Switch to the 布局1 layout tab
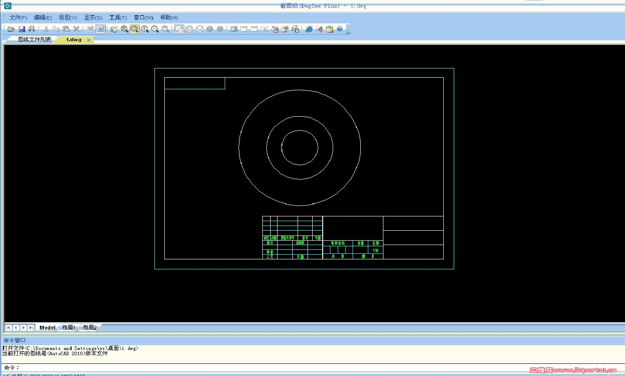Viewport: 625px width, 376px height. (x=69, y=327)
